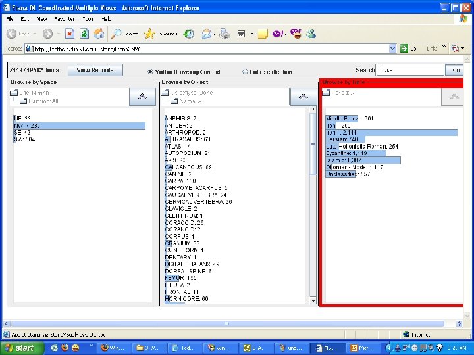The height and width of the screenshot is (355, 474).
Task: Open the Favorites menu
Action: (65, 19)
